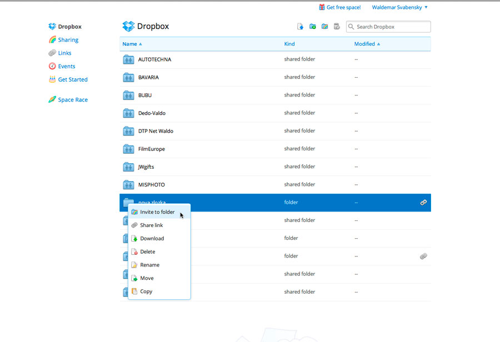Sort the file list by Kind column

(x=289, y=44)
